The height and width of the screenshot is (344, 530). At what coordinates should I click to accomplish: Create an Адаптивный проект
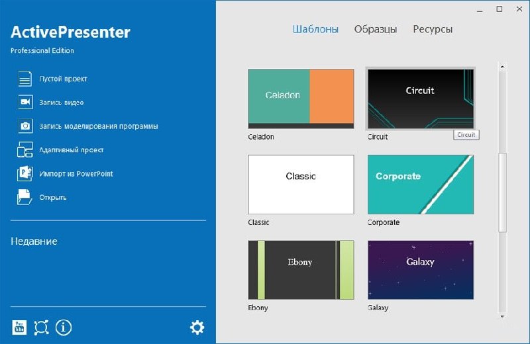(72, 150)
